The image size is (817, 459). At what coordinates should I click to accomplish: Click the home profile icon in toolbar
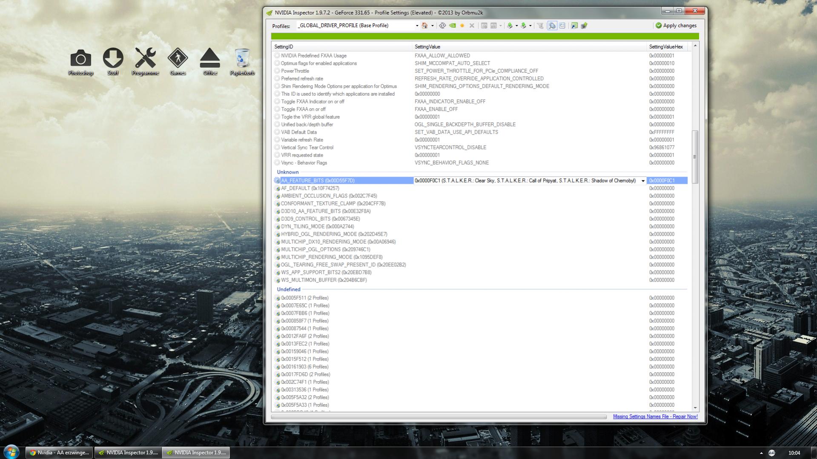424,26
